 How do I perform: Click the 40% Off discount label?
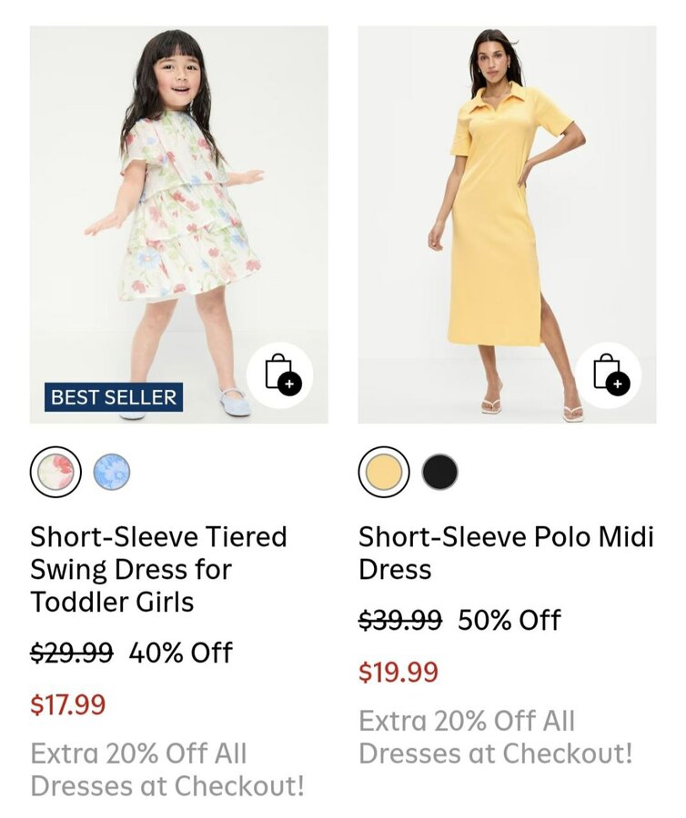coord(181,653)
